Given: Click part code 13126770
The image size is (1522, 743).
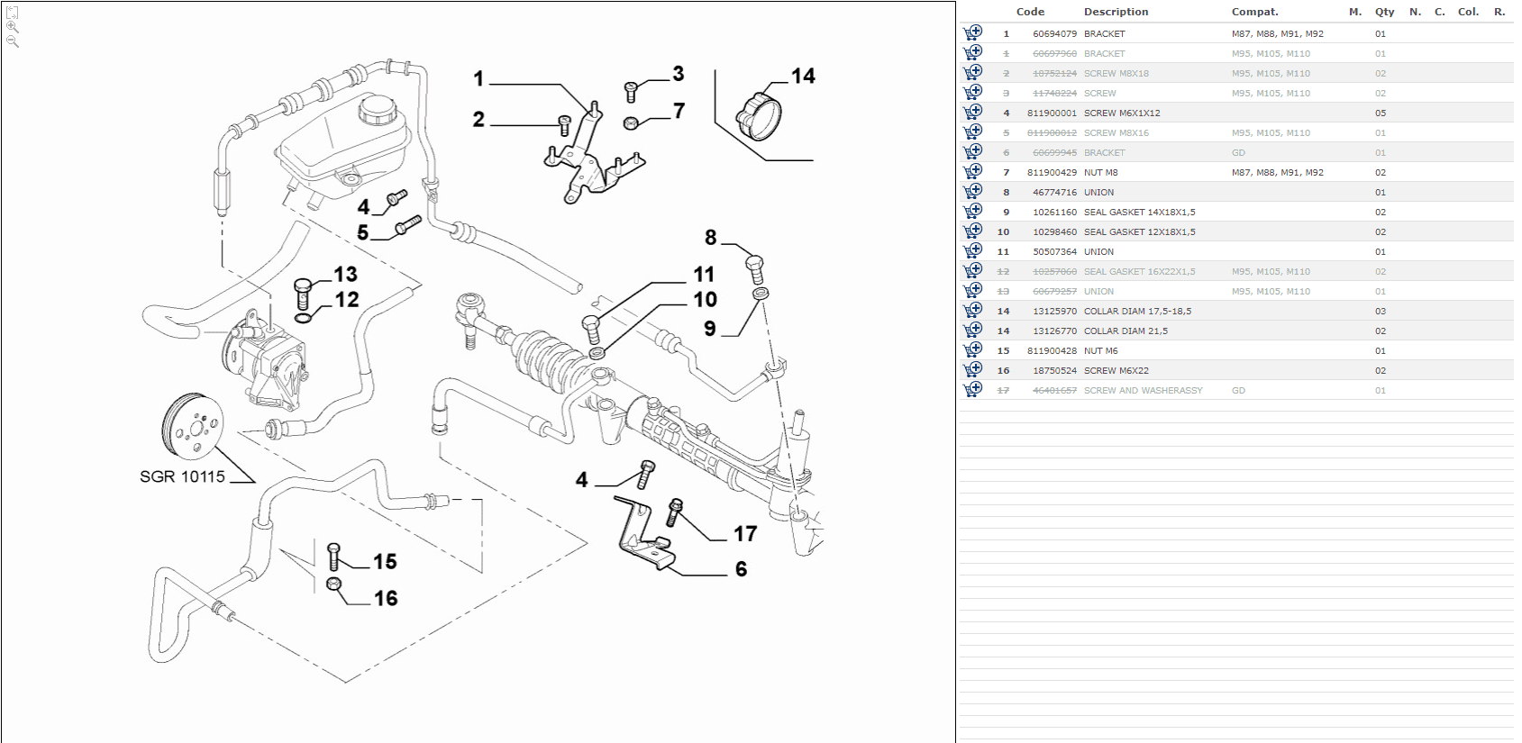Looking at the screenshot, I should pyautogui.click(x=1054, y=331).
